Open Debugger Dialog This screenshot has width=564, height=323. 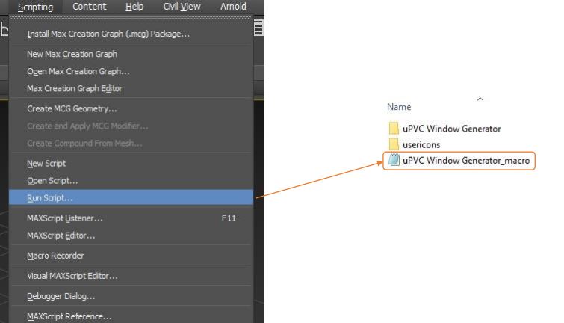pyautogui.click(x=131, y=296)
